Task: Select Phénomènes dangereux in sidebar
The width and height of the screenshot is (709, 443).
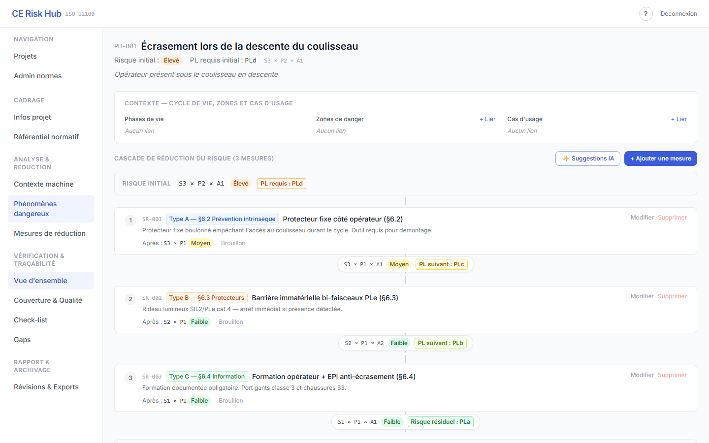Action: coord(51,209)
